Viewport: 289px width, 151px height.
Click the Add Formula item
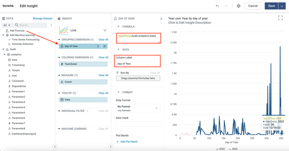17,31
